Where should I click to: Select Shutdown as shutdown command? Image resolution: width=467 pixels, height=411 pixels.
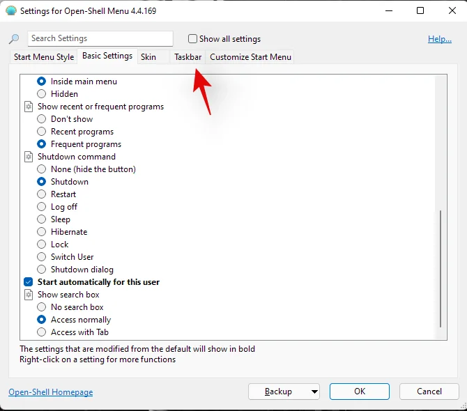(41, 182)
